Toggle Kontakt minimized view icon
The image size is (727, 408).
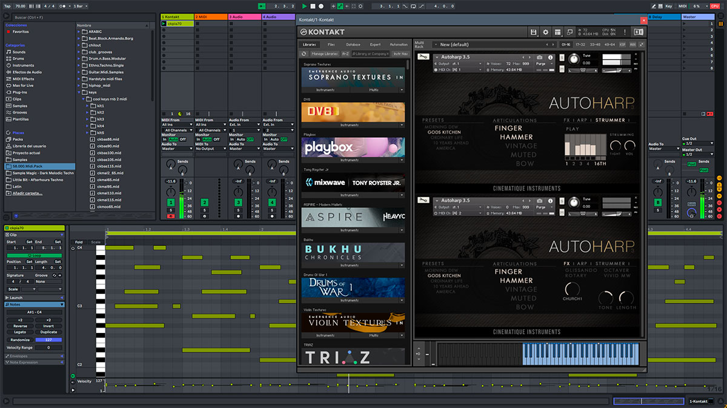(569, 32)
